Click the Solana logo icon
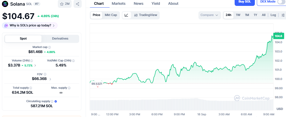The height and width of the screenshot is (117, 286). click(5, 4)
